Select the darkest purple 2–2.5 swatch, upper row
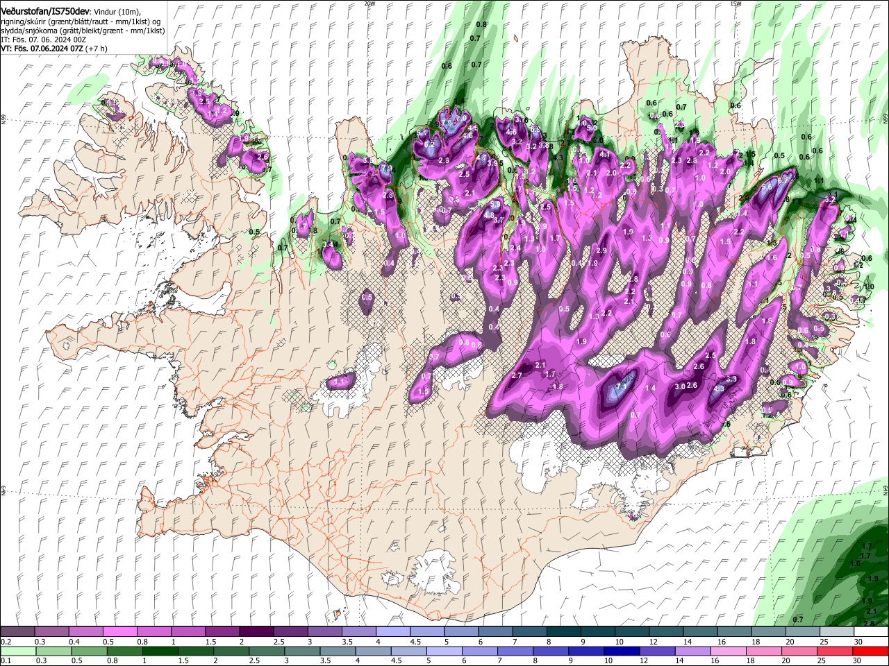This screenshot has width=889, height=666. point(256,631)
